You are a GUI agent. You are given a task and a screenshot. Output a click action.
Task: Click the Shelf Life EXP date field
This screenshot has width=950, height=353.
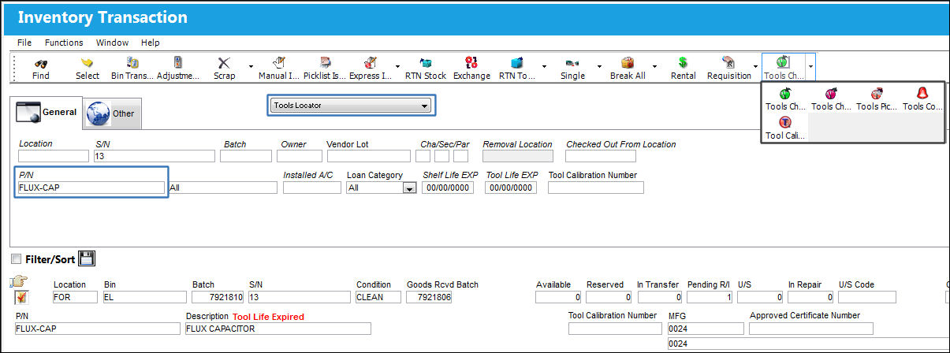[447, 188]
